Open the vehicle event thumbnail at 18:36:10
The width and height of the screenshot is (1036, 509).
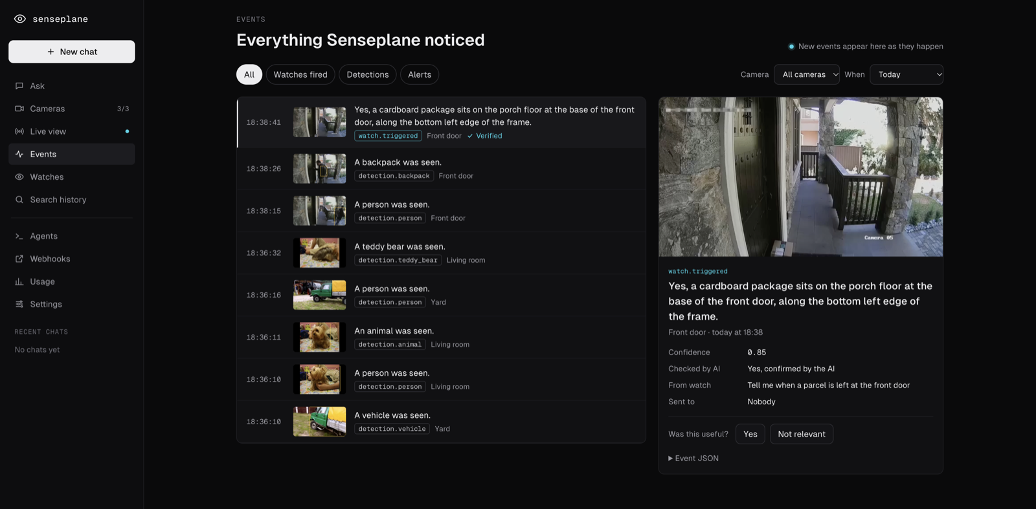tap(320, 422)
